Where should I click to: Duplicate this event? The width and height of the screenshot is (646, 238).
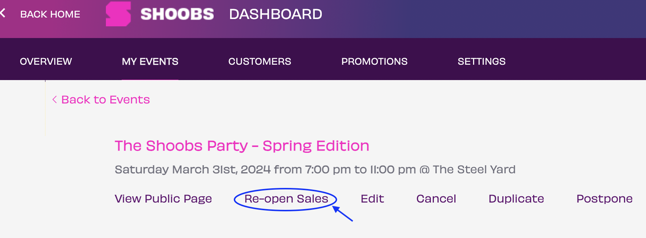(516, 199)
